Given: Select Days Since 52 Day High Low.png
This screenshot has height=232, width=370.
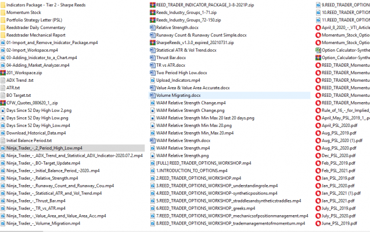Looking at the screenshot, I should click(x=37, y=118).
